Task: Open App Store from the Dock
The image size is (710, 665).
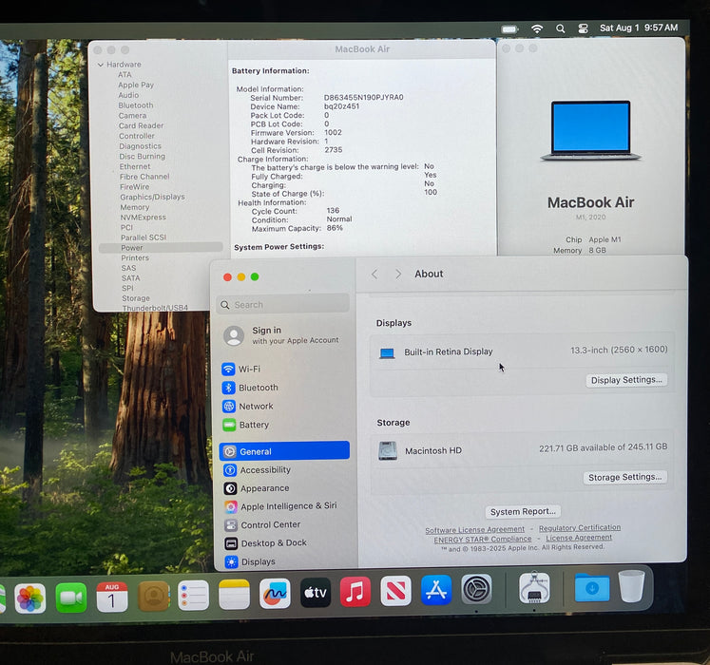Action: (436, 590)
